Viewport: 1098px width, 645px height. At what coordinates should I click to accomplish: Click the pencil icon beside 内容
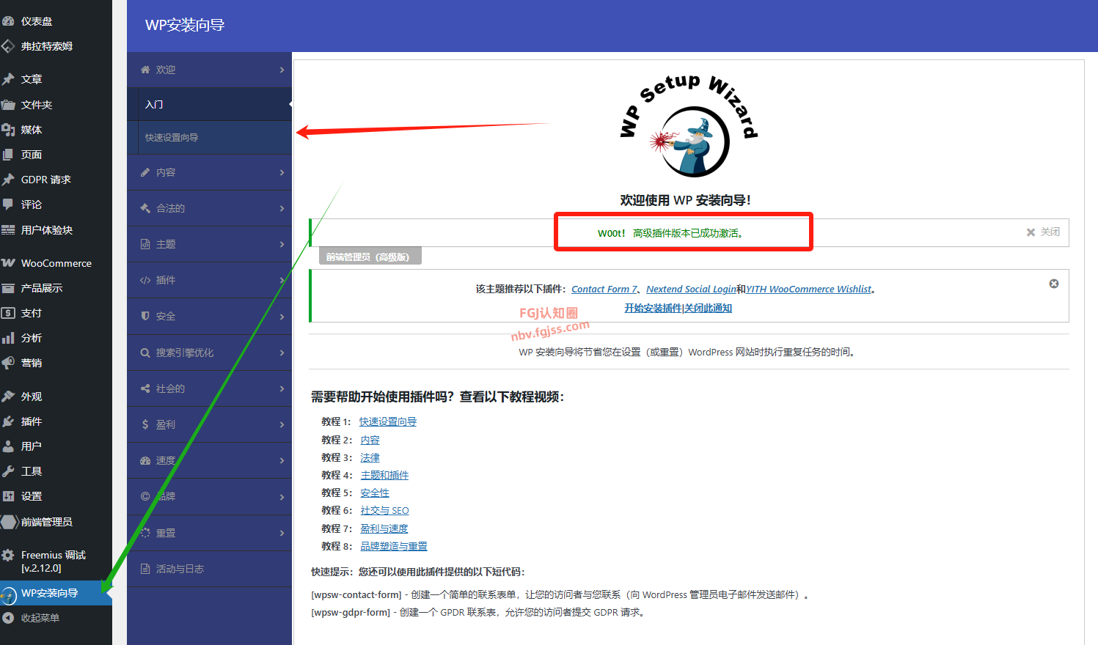coord(145,172)
